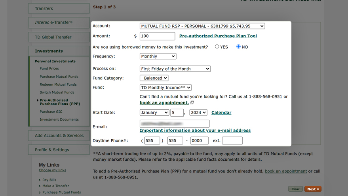This screenshot has width=348, height=196.
Task: Open the Frequency dropdown set to Monthly
Action: [158, 56]
